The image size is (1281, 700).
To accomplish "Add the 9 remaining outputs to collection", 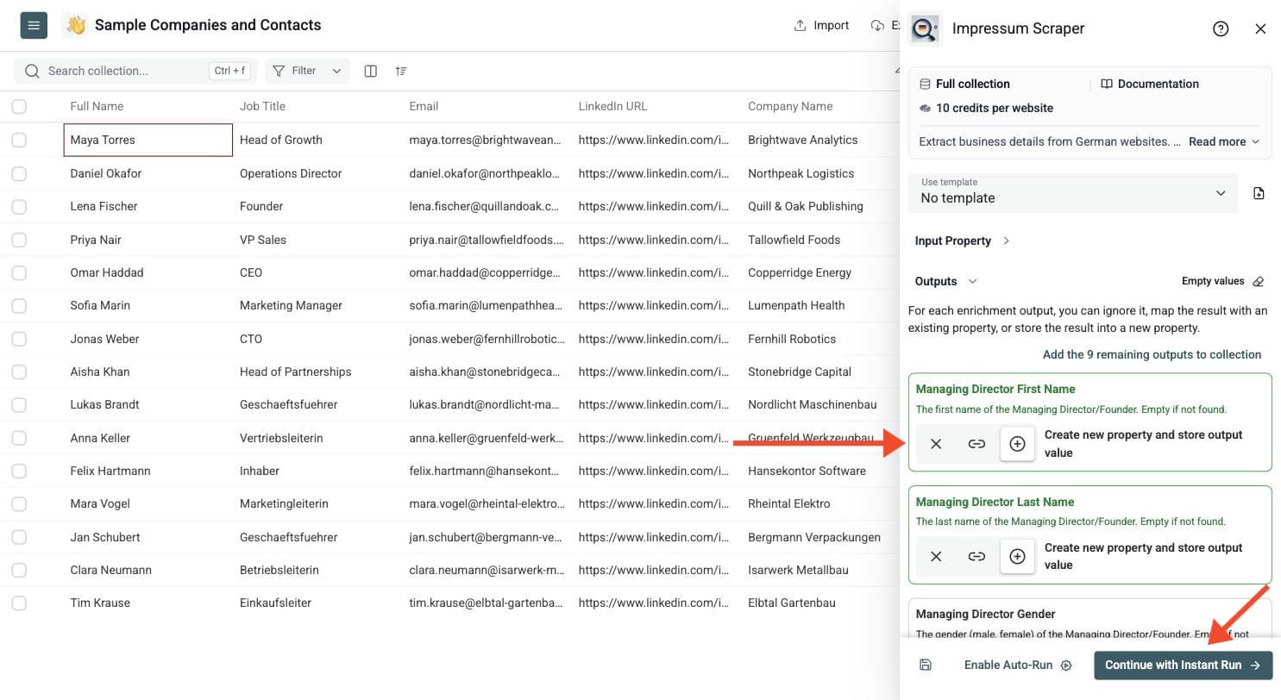I will (1152, 354).
